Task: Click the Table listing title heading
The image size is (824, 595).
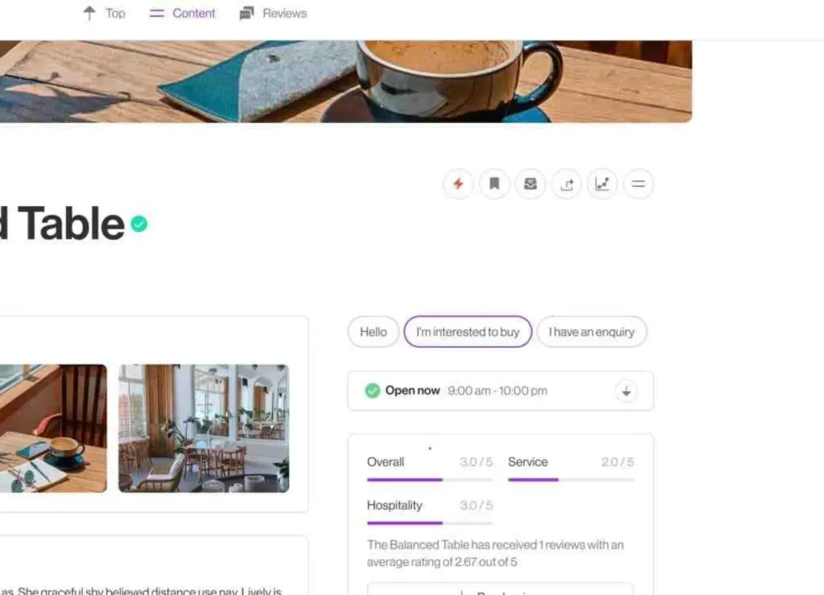Action: 62,224
